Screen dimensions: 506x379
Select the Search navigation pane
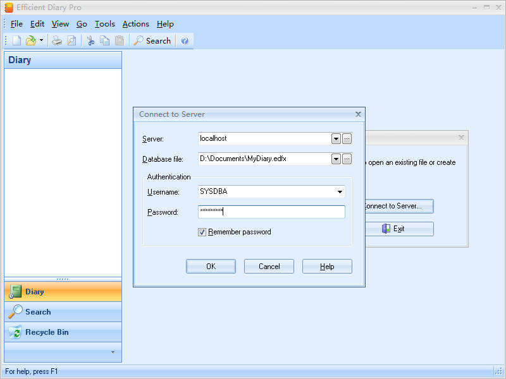pyautogui.click(x=63, y=312)
